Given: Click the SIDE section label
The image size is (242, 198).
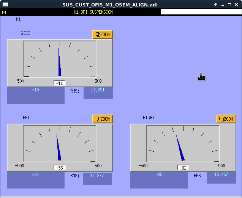Looking at the screenshot, I should click(25, 33).
